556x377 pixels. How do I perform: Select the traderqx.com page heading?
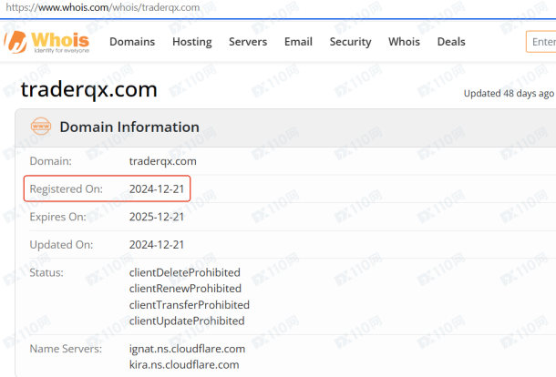[x=89, y=89]
